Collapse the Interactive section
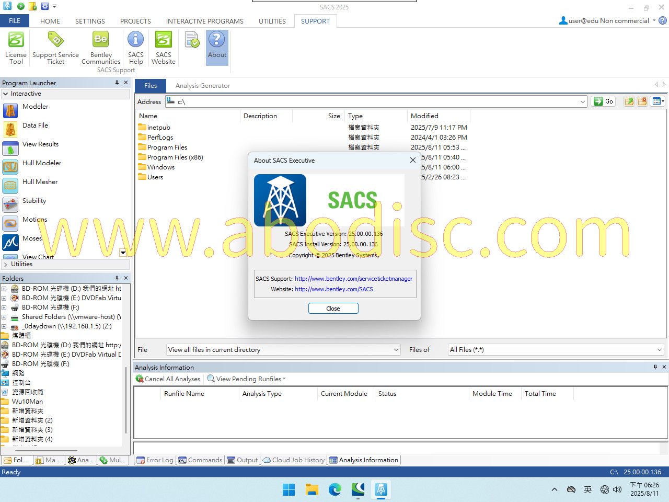This screenshot has height=502, width=669. tap(5, 94)
